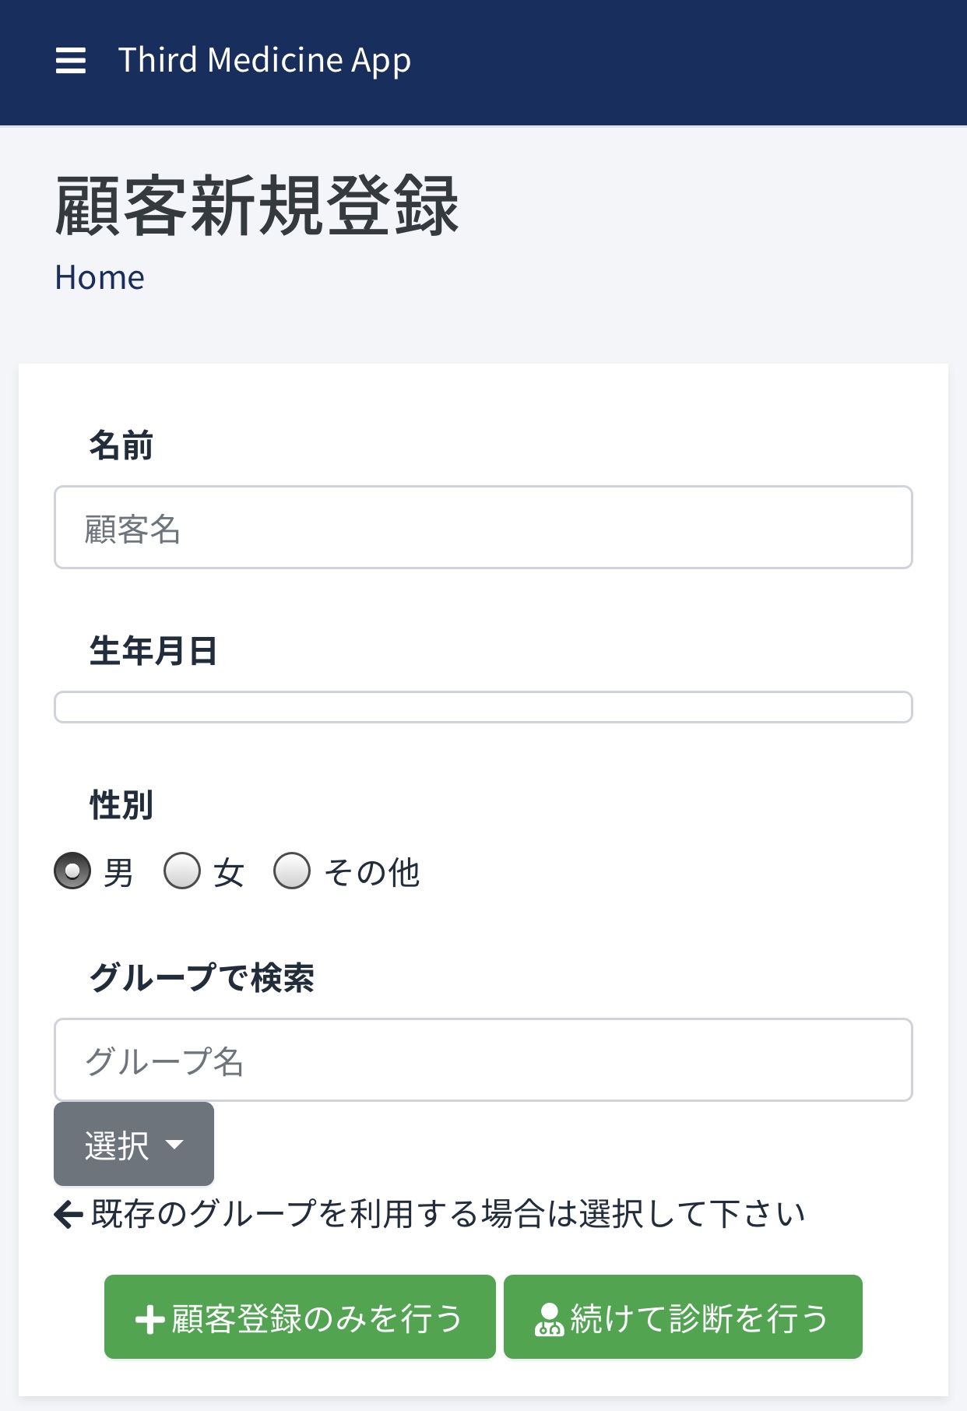The image size is (967, 1411).
Task: Focus the グループ名 search field
Action: [483, 1060]
